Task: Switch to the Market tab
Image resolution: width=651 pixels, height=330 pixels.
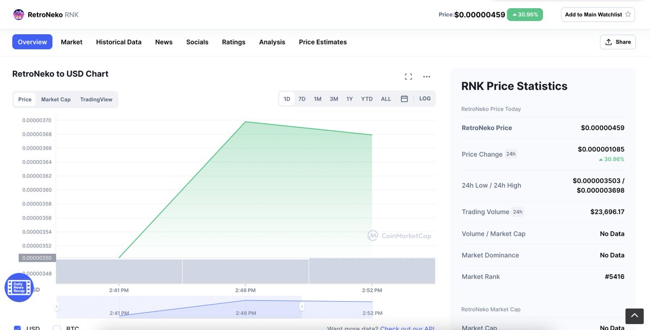Action: click(x=72, y=42)
